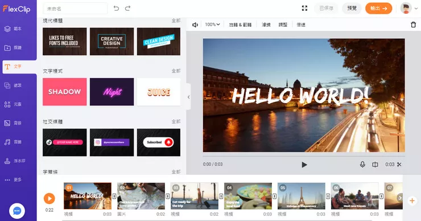Image resolution: width=421 pixels, height=221 pixels.
Task: Open the chat support bubble
Action: (17, 211)
